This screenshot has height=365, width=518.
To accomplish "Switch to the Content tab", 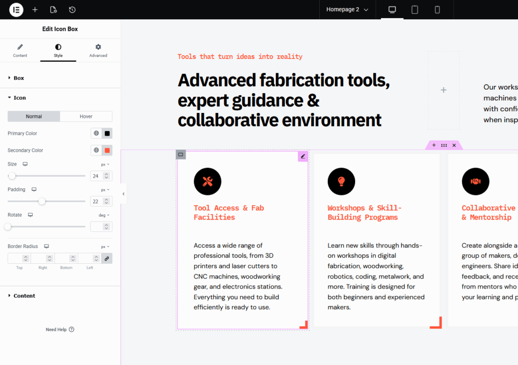I will pyautogui.click(x=20, y=50).
